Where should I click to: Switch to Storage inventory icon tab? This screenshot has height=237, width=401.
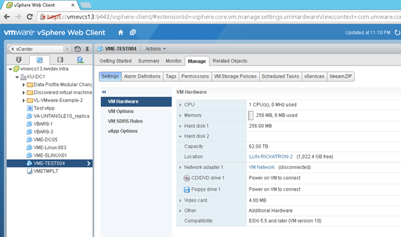[x=60, y=60]
